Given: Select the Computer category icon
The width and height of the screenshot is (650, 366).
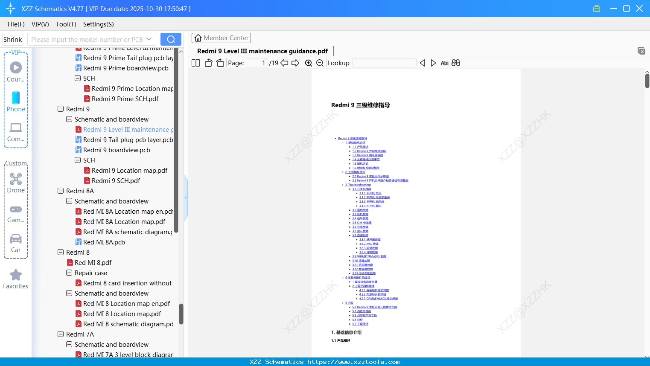Looking at the screenshot, I should pyautogui.click(x=16, y=132).
